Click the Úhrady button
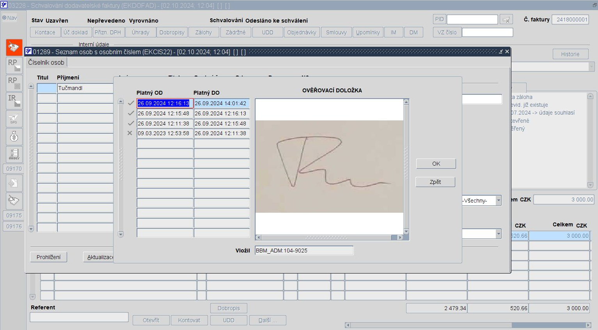The image size is (598, 330). pos(140,32)
